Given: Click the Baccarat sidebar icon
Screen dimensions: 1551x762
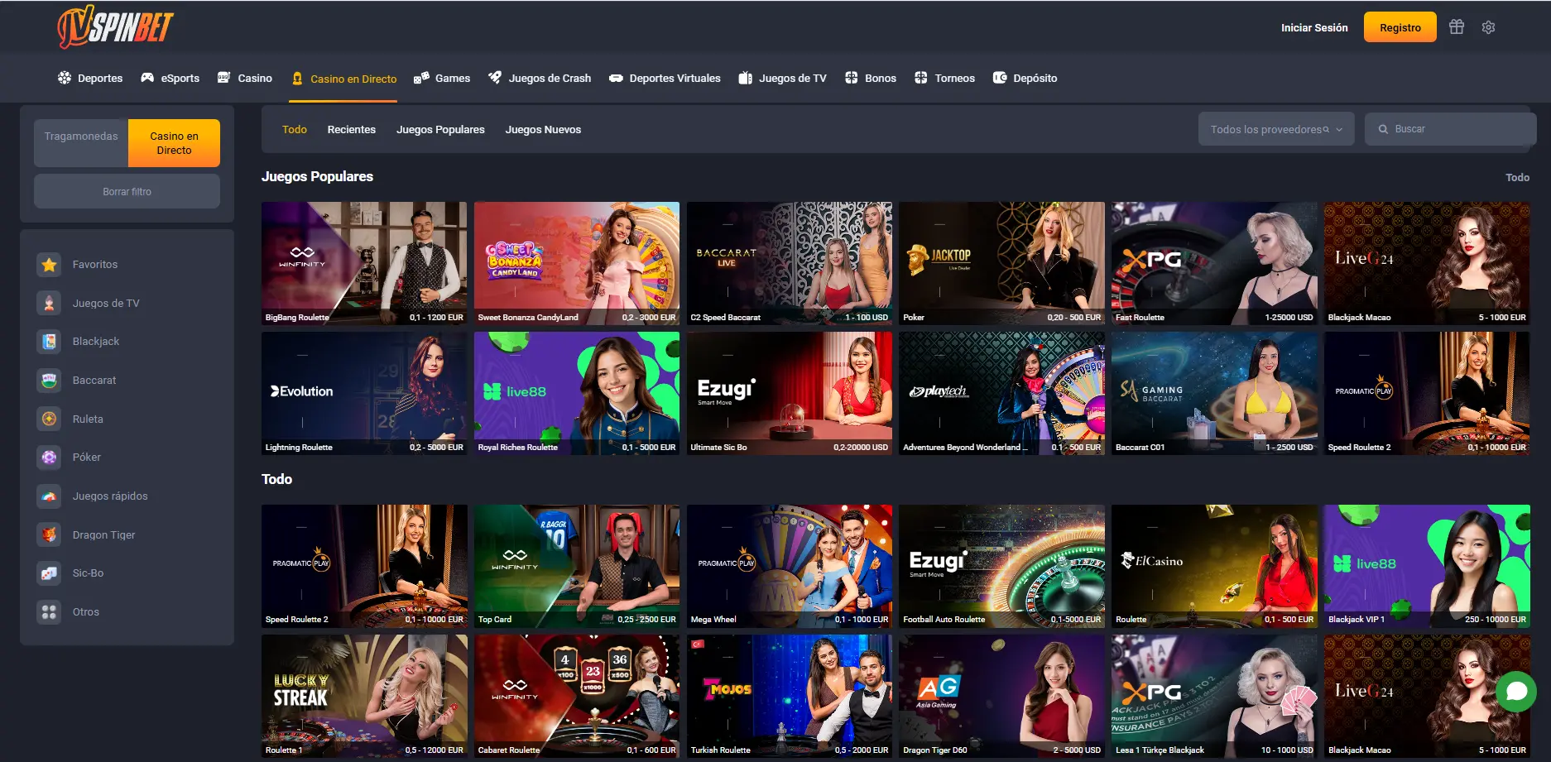Looking at the screenshot, I should (x=49, y=381).
